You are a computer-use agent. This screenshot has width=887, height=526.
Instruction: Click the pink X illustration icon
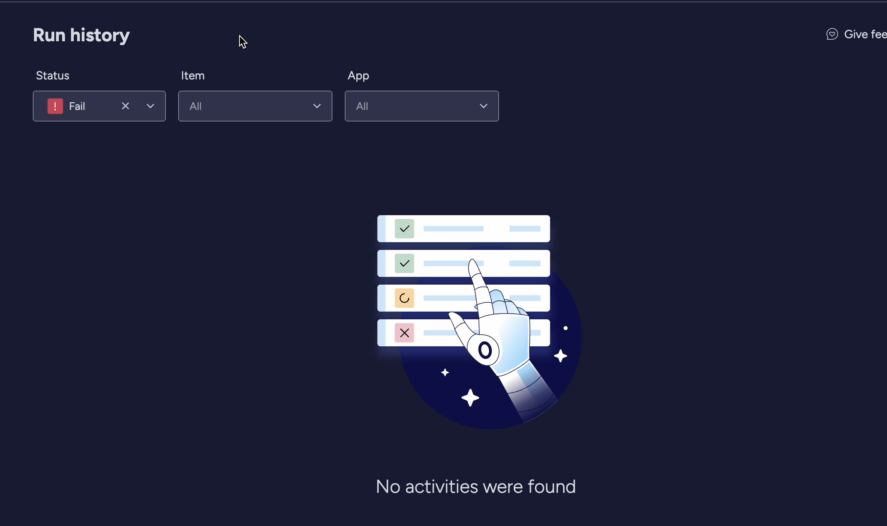404,333
